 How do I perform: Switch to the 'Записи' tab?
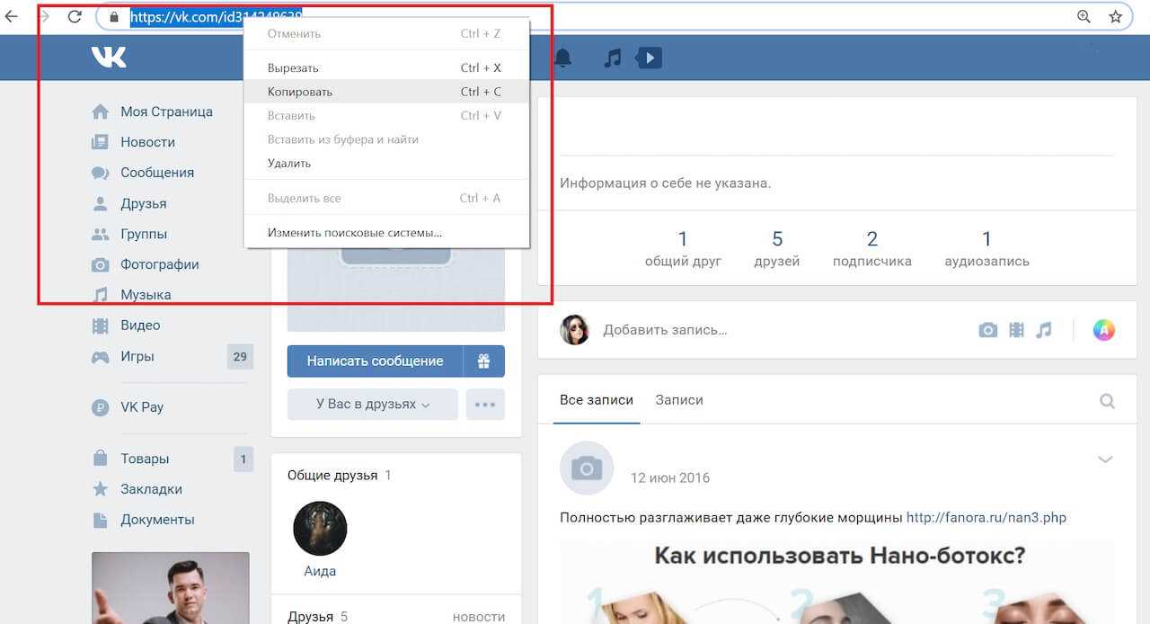click(679, 400)
